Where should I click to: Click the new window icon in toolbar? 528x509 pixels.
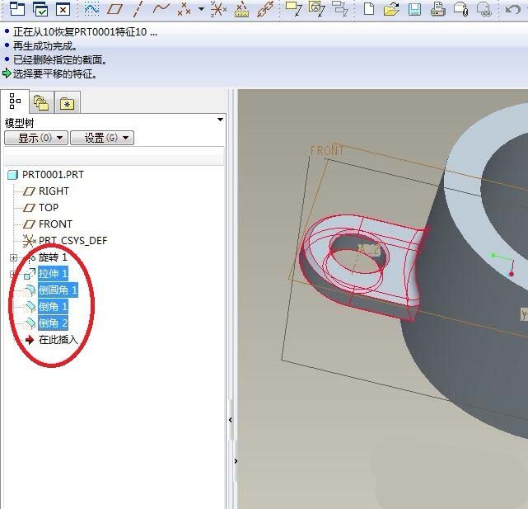17,9
